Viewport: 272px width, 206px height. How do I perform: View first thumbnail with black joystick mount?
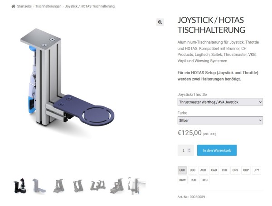20,186
